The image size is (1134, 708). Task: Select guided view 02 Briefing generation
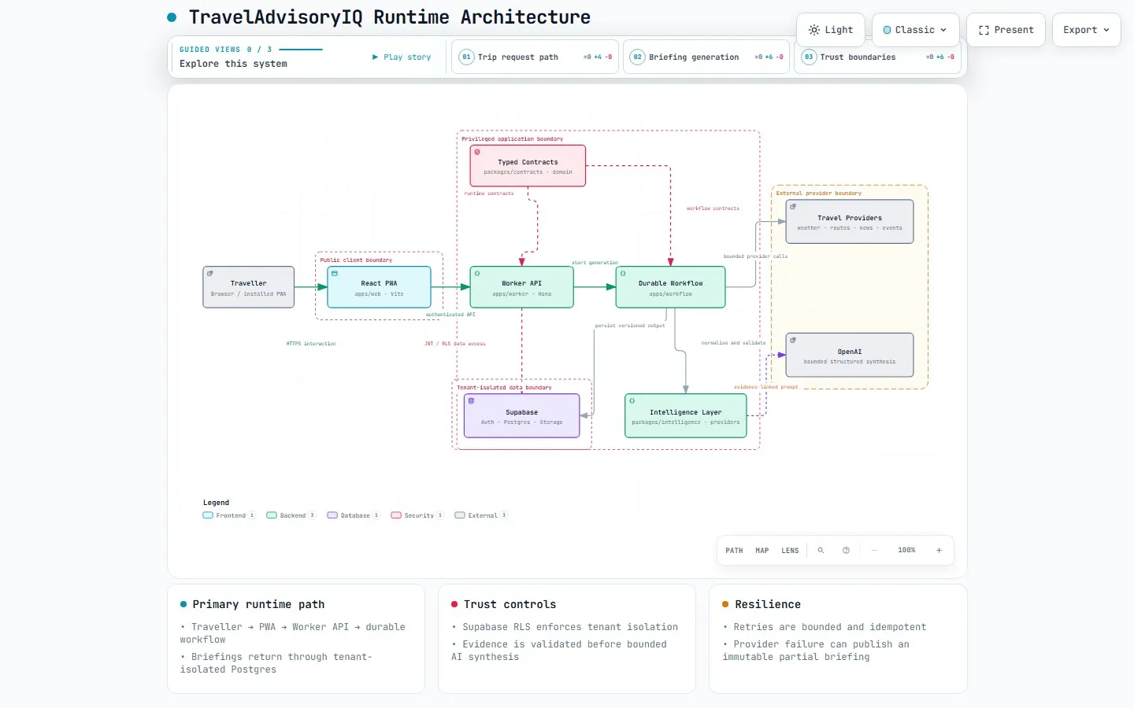(x=706, y=57)
